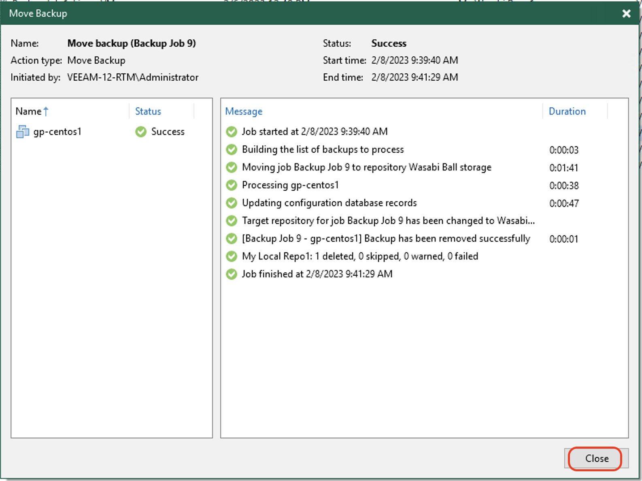Click Start time value 9:39:40 AM
The width and height of the screenshot is (642, 481).
click(x=415, y=60)
